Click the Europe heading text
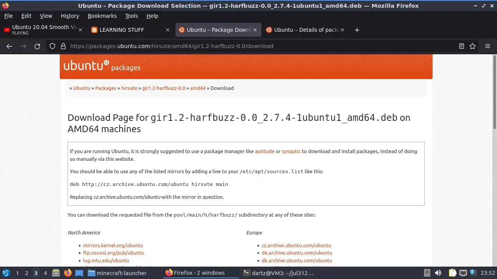The height and width of the screenshot is (279, 497). click(254, 232)
